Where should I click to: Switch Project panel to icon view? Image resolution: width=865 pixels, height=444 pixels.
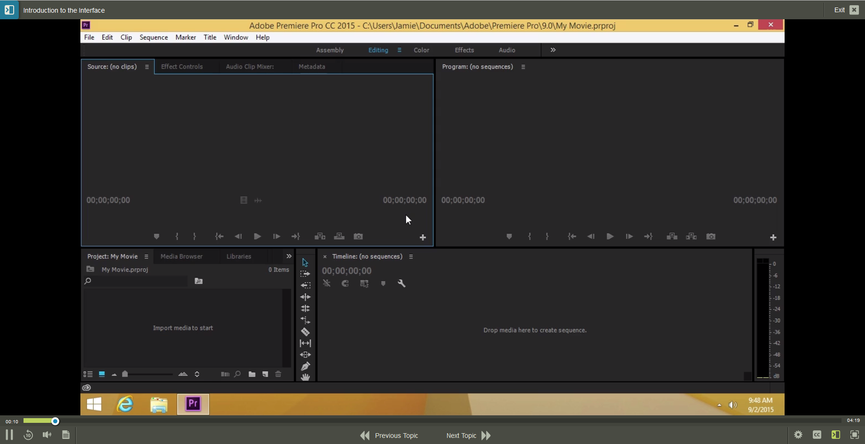pos(102,374)
